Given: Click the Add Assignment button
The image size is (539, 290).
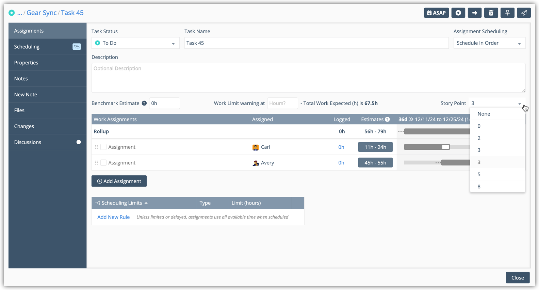Looking at the screenshot, I should [119, 181].
